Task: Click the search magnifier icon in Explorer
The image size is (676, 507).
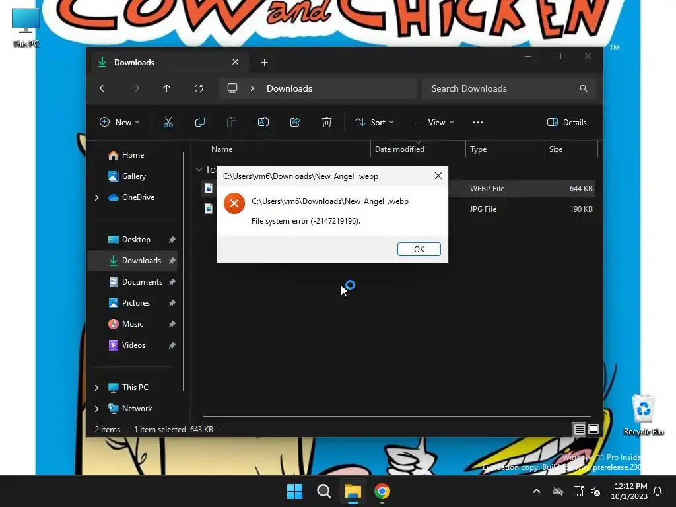Action: click(584, 88)
